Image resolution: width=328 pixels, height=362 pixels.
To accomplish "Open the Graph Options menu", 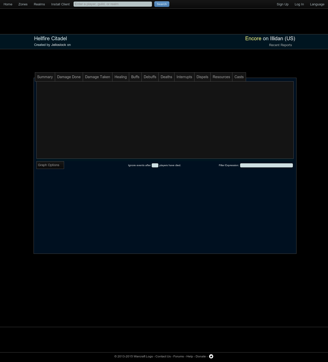I will click(x=50, y=165).
